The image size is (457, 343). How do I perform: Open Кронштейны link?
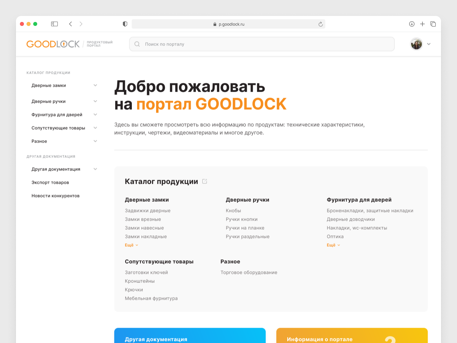point(140,281)
